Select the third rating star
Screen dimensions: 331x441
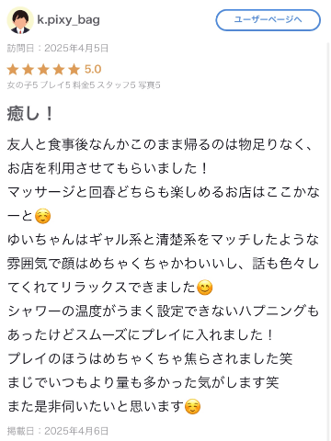(x=43, y=70)
